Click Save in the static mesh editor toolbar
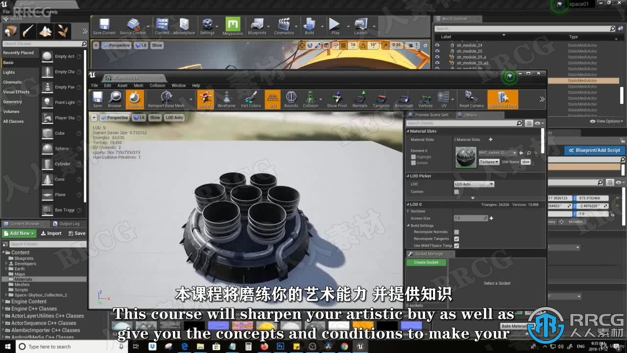This screenshot has width=627, height=353. click(97, 100)
